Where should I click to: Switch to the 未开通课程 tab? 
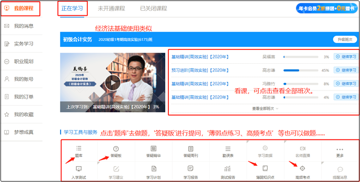pyautogui.click(x=111, y=9)
